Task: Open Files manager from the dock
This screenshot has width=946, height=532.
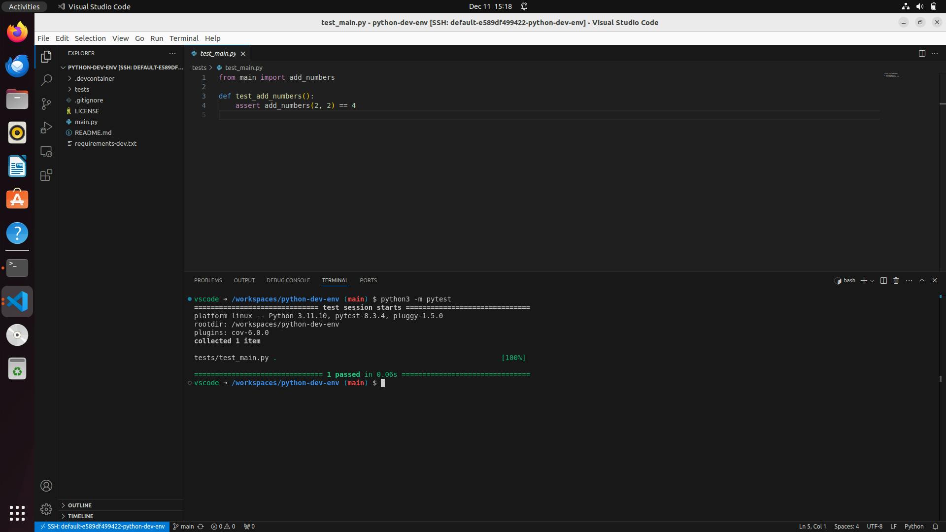Action: pos(17,99)
